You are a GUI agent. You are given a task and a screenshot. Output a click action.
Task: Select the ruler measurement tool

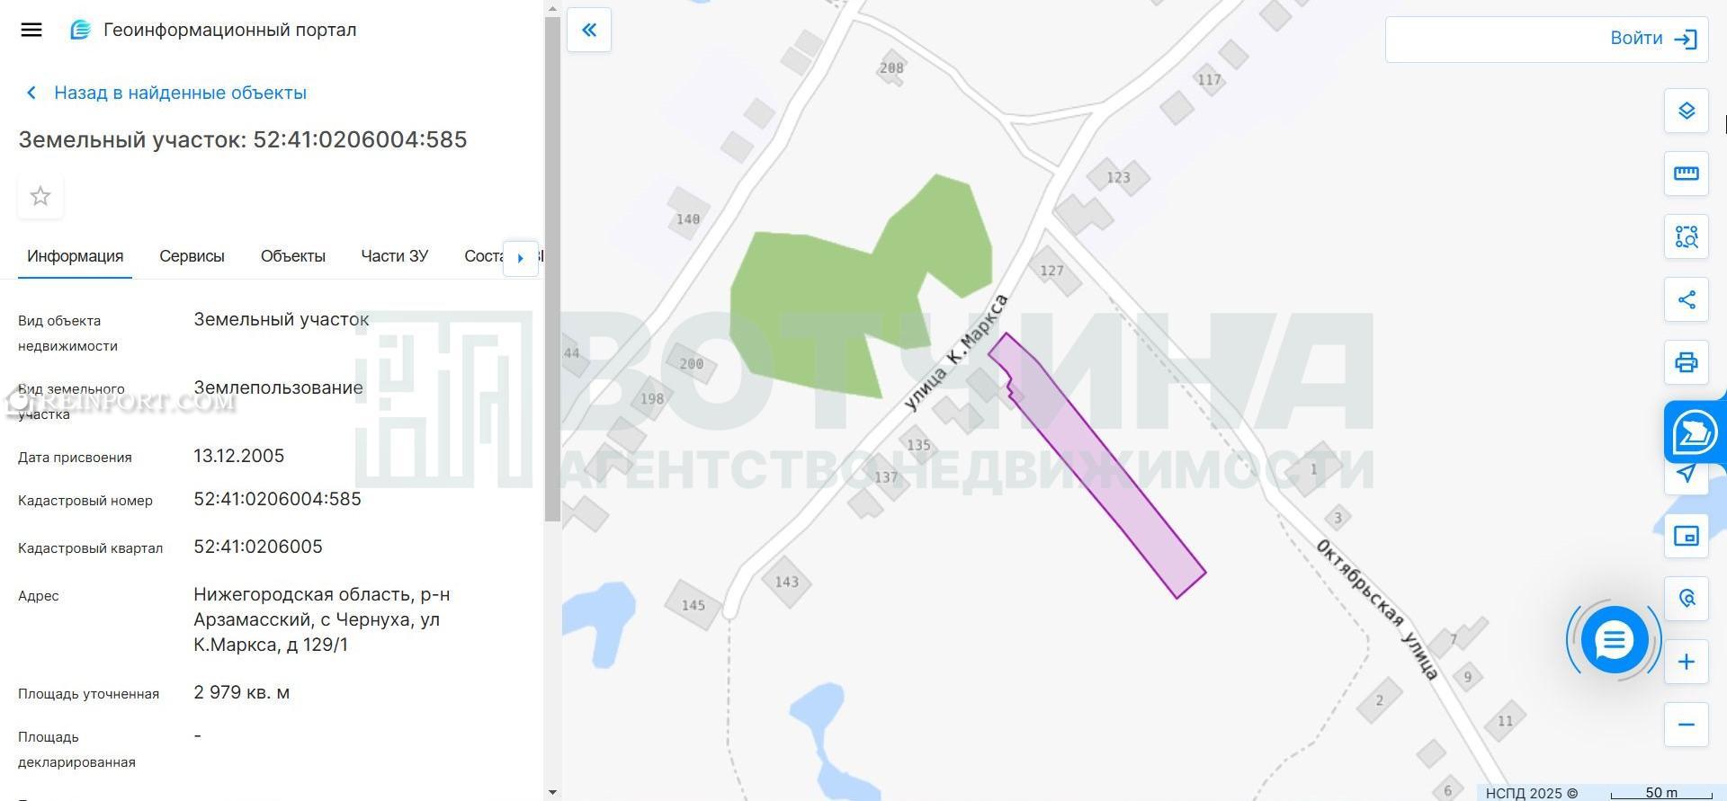(x=1686, y=174)
